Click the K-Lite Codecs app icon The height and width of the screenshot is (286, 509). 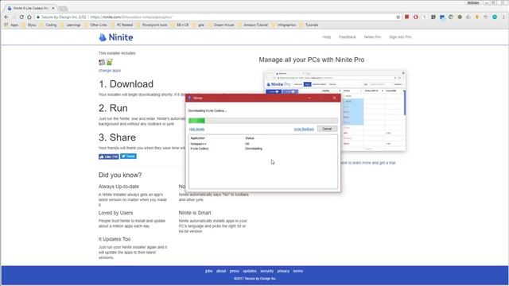click(x=102, y=62)
